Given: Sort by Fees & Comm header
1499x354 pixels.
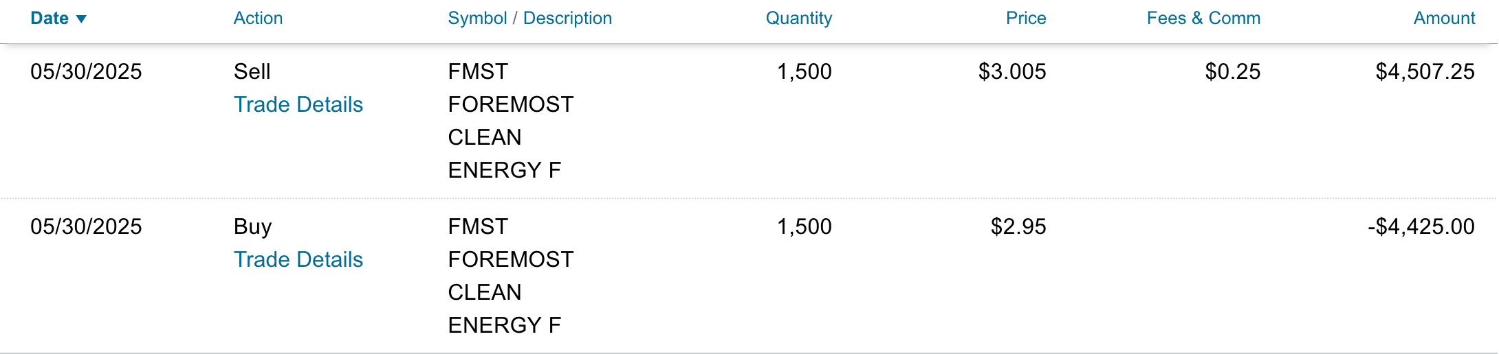Looking at the screenshot, I should click(x=1203, y=19).
